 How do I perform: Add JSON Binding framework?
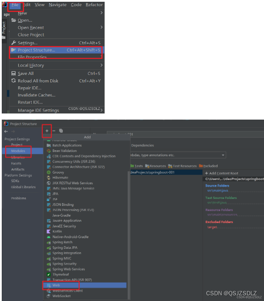click(x=63, y=205)
